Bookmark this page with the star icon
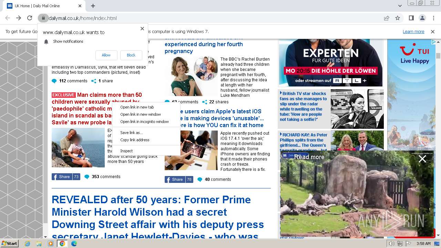 (398, 18)
